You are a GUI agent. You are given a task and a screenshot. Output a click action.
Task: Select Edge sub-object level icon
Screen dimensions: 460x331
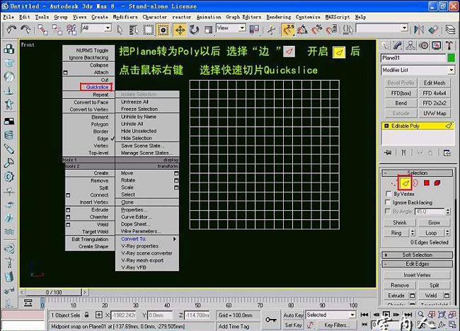pos(405,183)
